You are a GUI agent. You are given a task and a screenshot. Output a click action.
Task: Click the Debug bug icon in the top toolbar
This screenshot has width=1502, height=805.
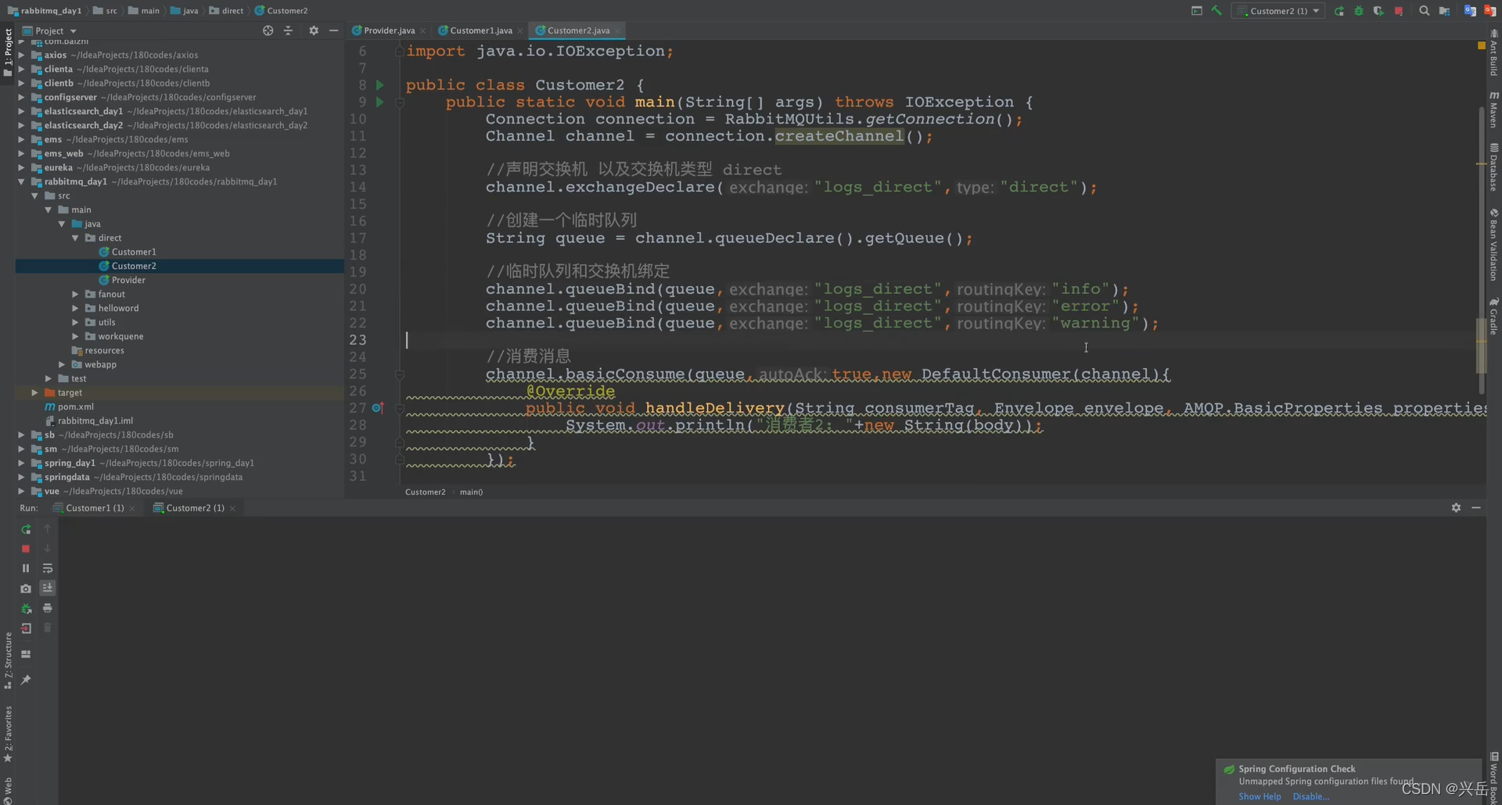[1359, 11]
